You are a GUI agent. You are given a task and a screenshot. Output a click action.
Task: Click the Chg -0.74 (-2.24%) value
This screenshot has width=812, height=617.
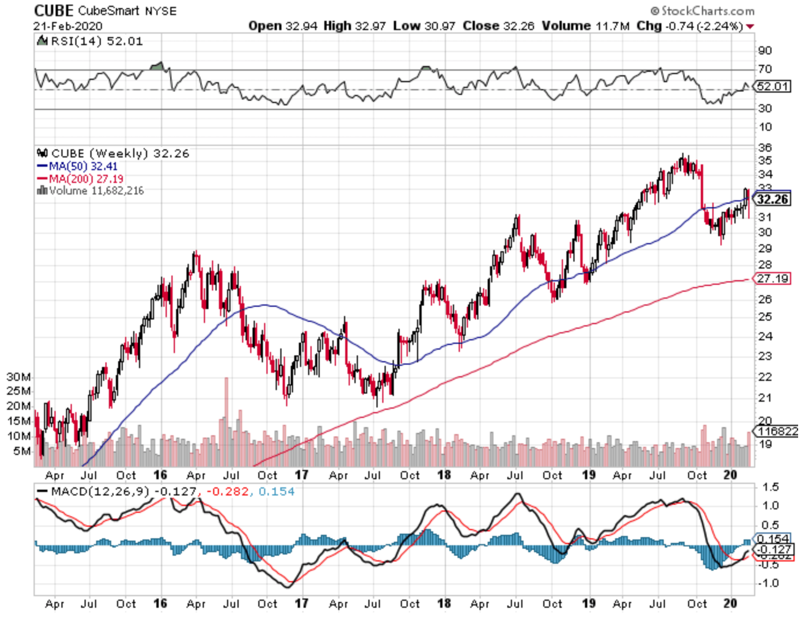tap(690, 26)
